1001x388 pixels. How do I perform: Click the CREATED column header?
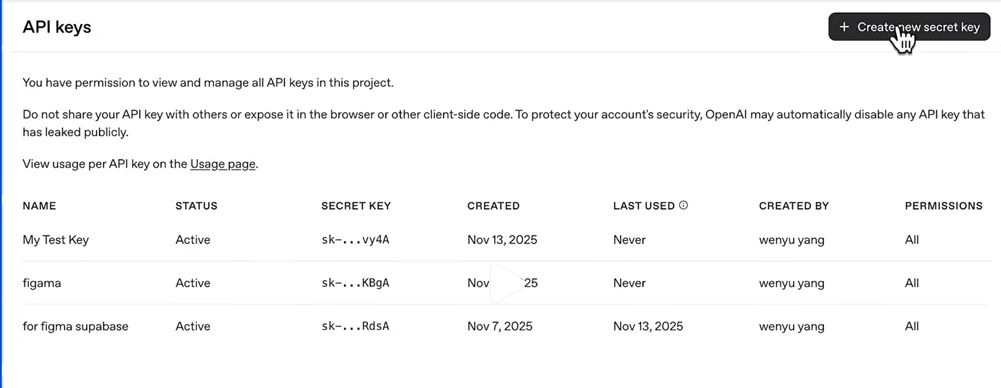coord(493,206)
